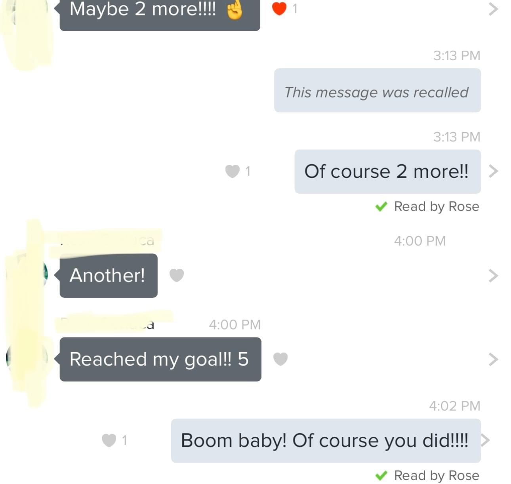The height and width of the screenshot is (484, 511).
Task: Tap the like count beside red heart
Action: (x=295, y=9)
